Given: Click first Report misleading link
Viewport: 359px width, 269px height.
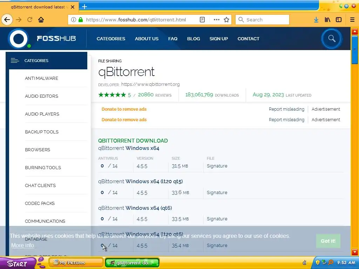Looking at the screenshot, I should pos(287,109).
